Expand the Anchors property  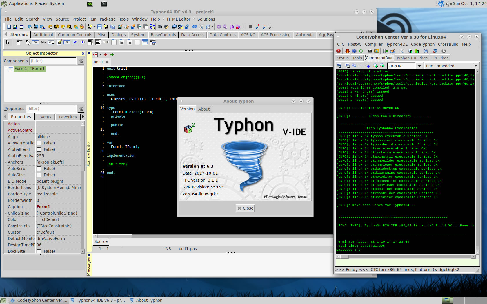coord(5,162)
